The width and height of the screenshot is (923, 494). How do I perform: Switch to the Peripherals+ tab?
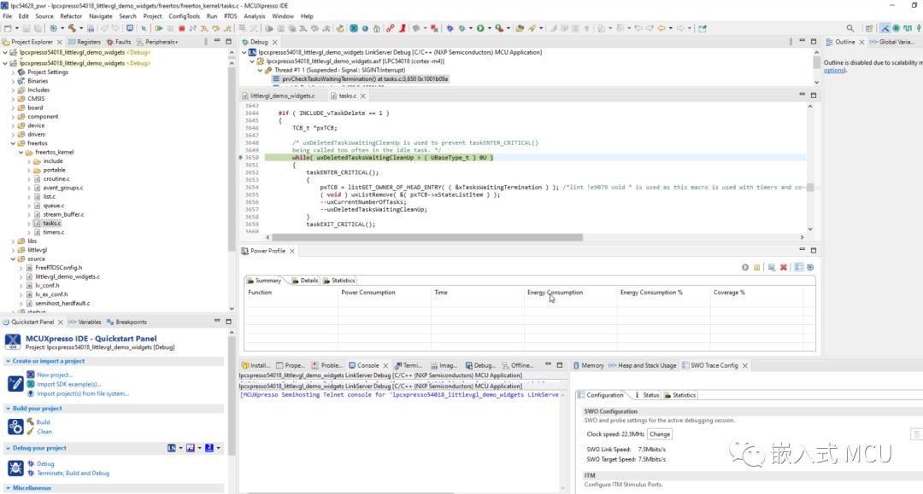coord(157,42)
